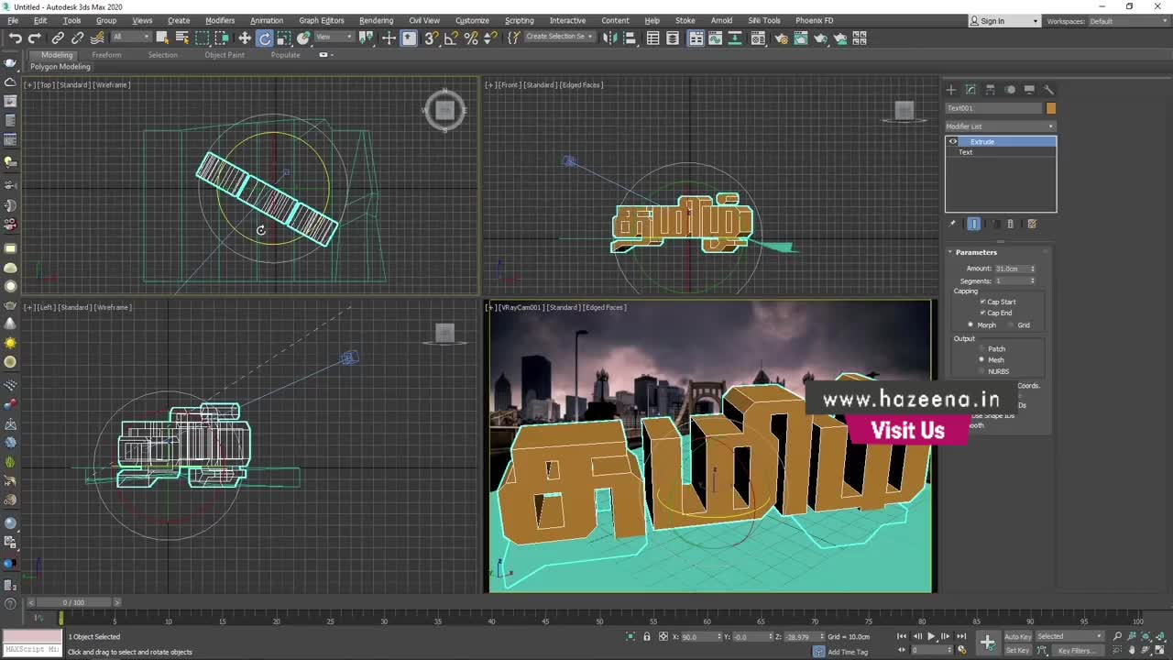
Task: Click the Align tool icon
Action: [x=630, y=38]
